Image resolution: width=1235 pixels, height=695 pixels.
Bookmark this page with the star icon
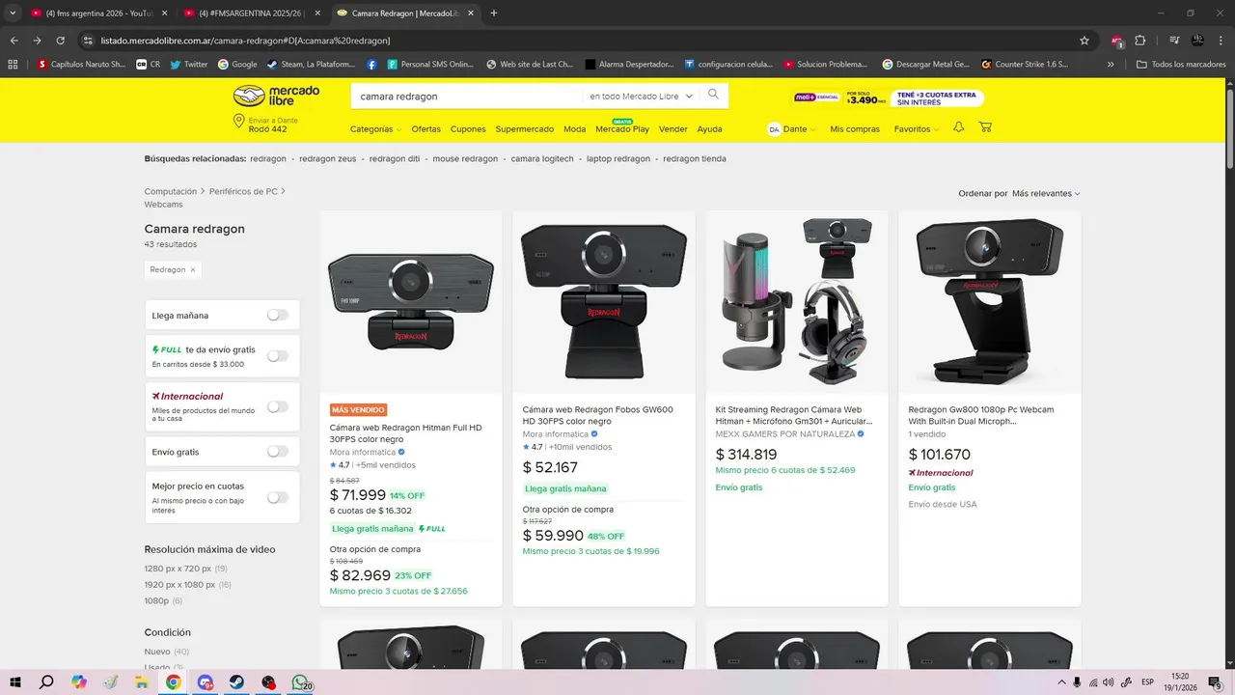pos(1084,41)
